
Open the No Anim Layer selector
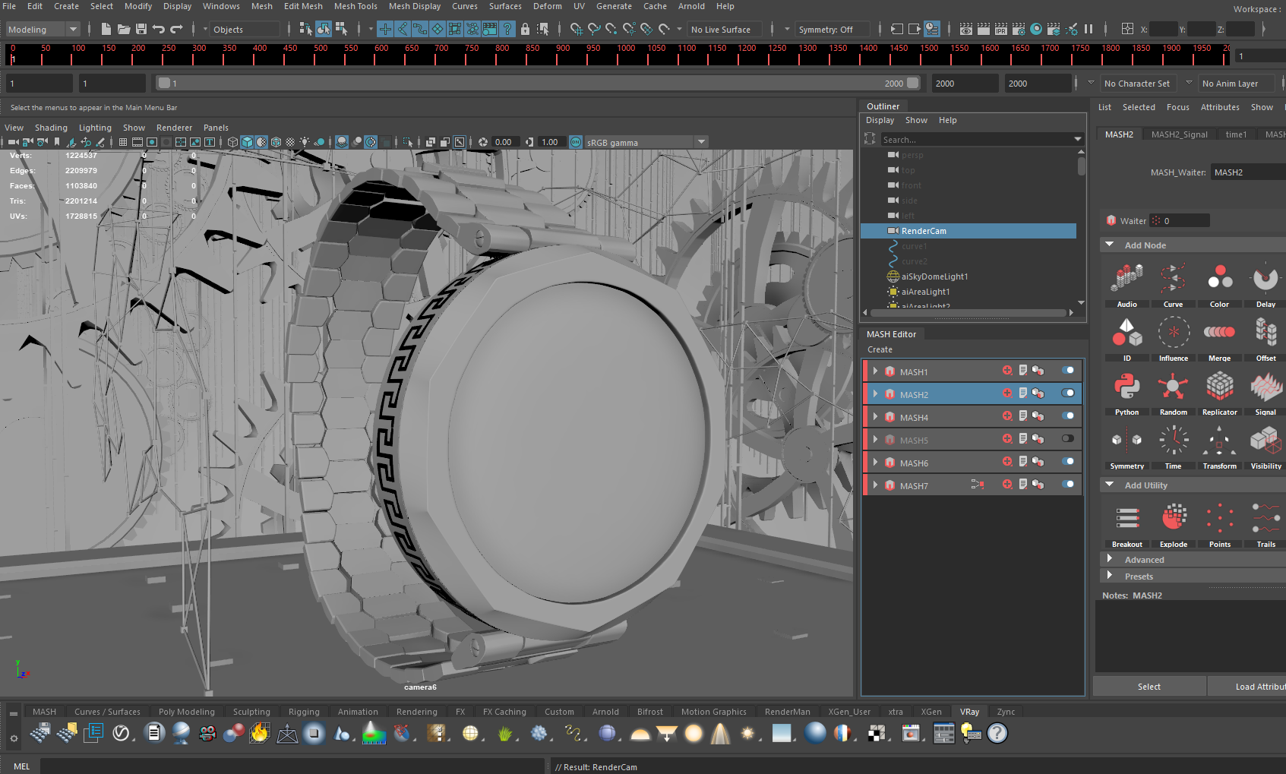1238,84
